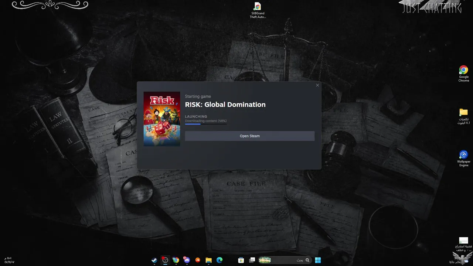Open Task View in the taskbar

252,260
